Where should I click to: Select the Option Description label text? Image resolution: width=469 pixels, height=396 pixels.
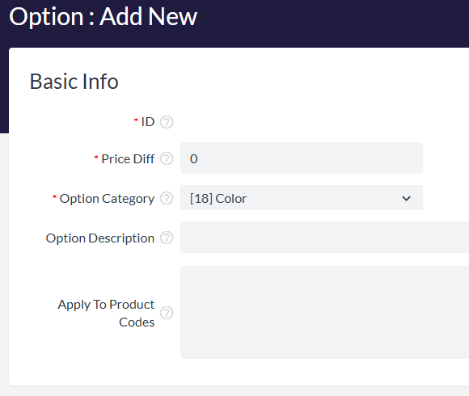(100, 238)
